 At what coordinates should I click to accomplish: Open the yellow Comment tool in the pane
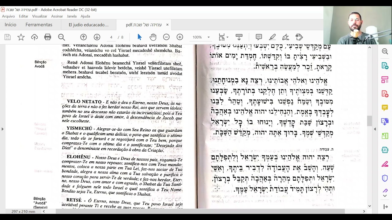click(385, 108)
